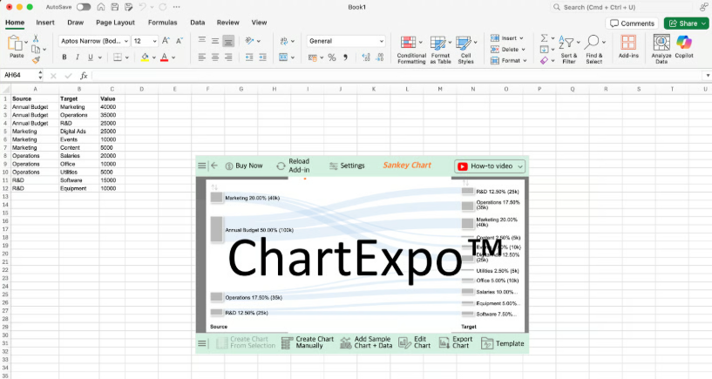
Task: Click Buy Now in ChartExpo
Action: (243, 166)
